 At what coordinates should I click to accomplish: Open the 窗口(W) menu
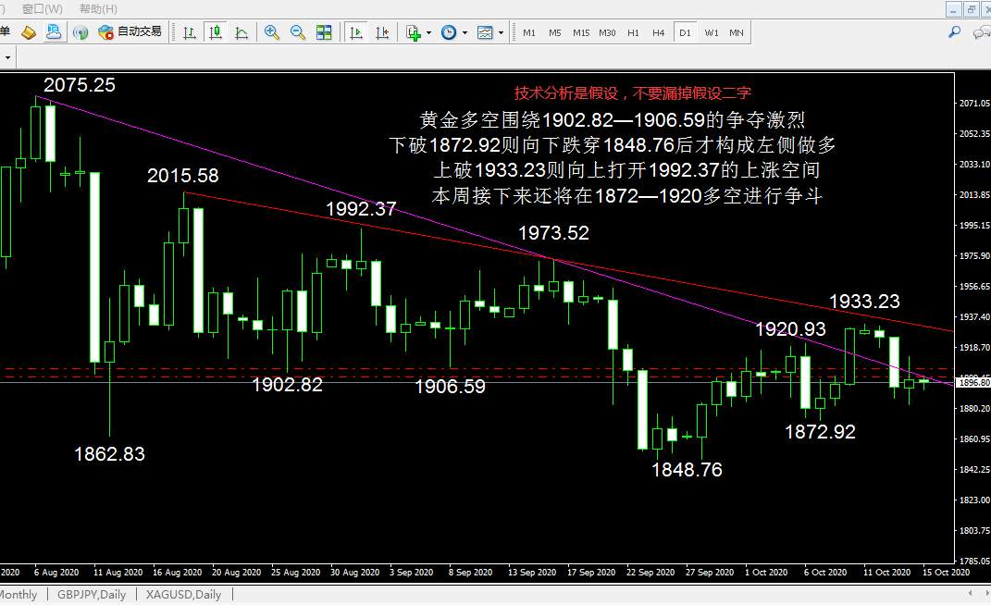click(x=42, y=9)
